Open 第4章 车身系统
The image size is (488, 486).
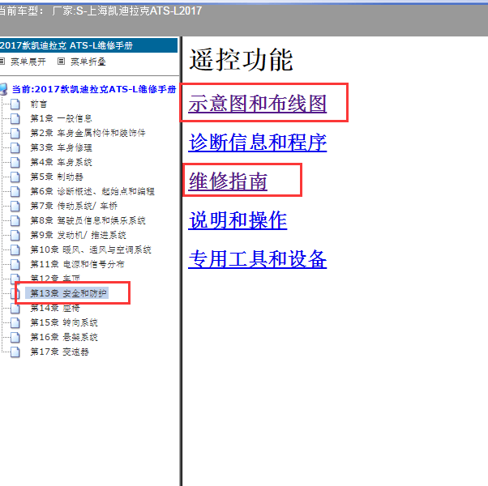click(61, 162)
